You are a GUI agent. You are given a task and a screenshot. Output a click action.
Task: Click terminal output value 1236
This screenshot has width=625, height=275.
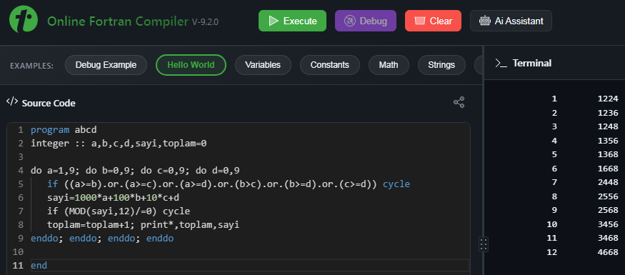point(608,113)
